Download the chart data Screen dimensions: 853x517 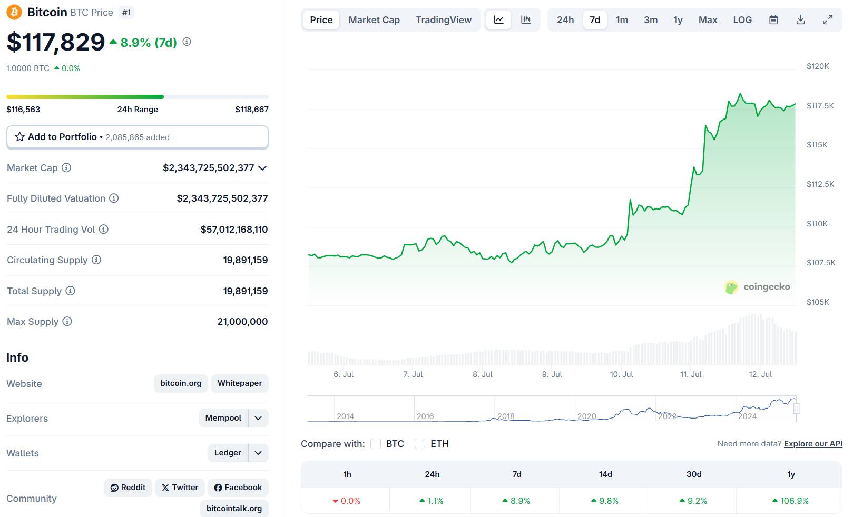tap(800, 20)
